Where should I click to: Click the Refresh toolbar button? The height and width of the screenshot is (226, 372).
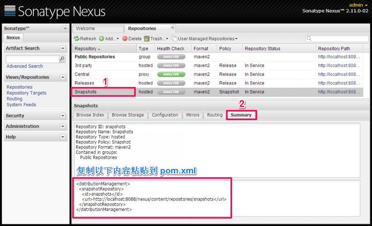(85, 39)
